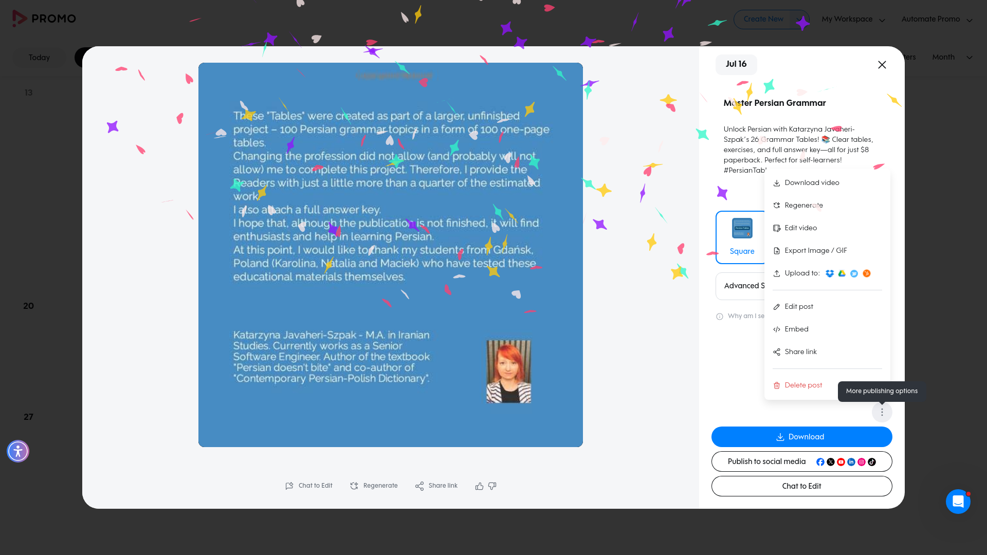Give thumbs down feedback
987x555 pixels.
[x=492, y=486]
